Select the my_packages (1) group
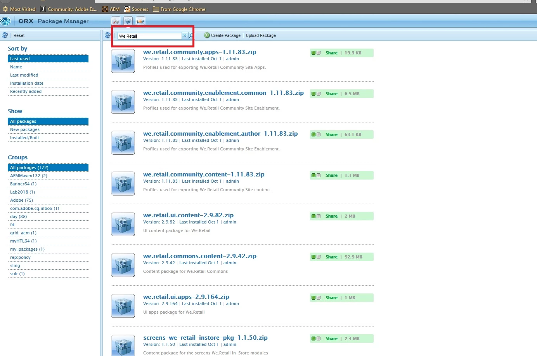This screenshot has width=537, height=356. click(x=48, y=249)
